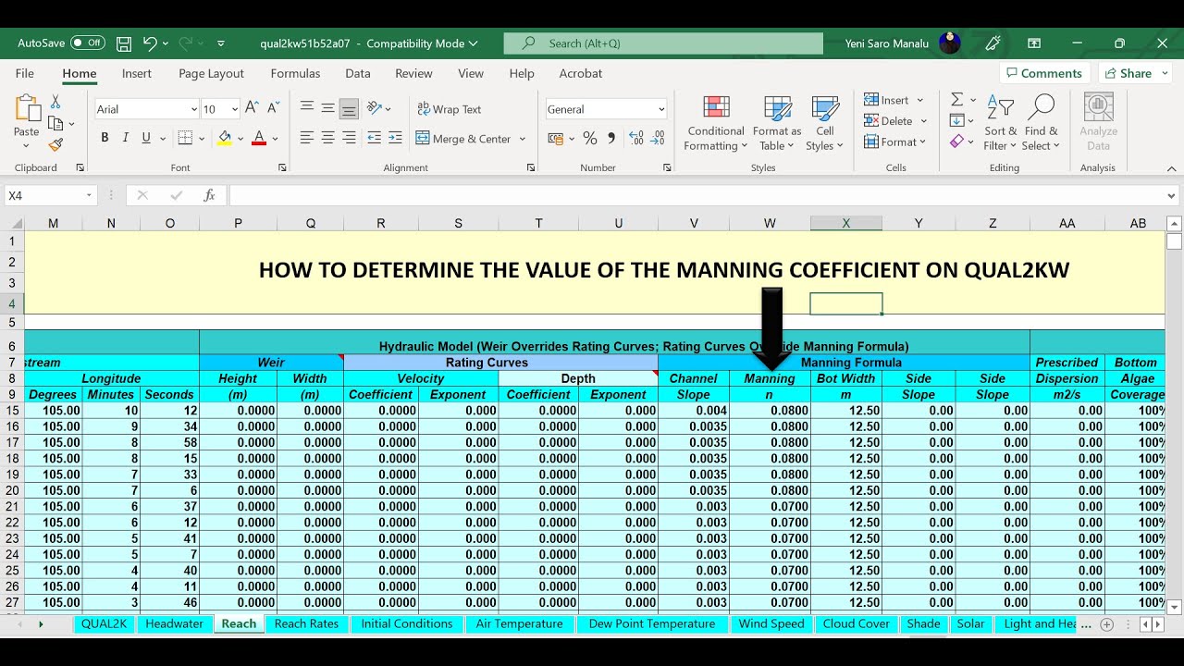Click the formula bar input field
The image size is (1184, 666).
click(x=696, y=195)
